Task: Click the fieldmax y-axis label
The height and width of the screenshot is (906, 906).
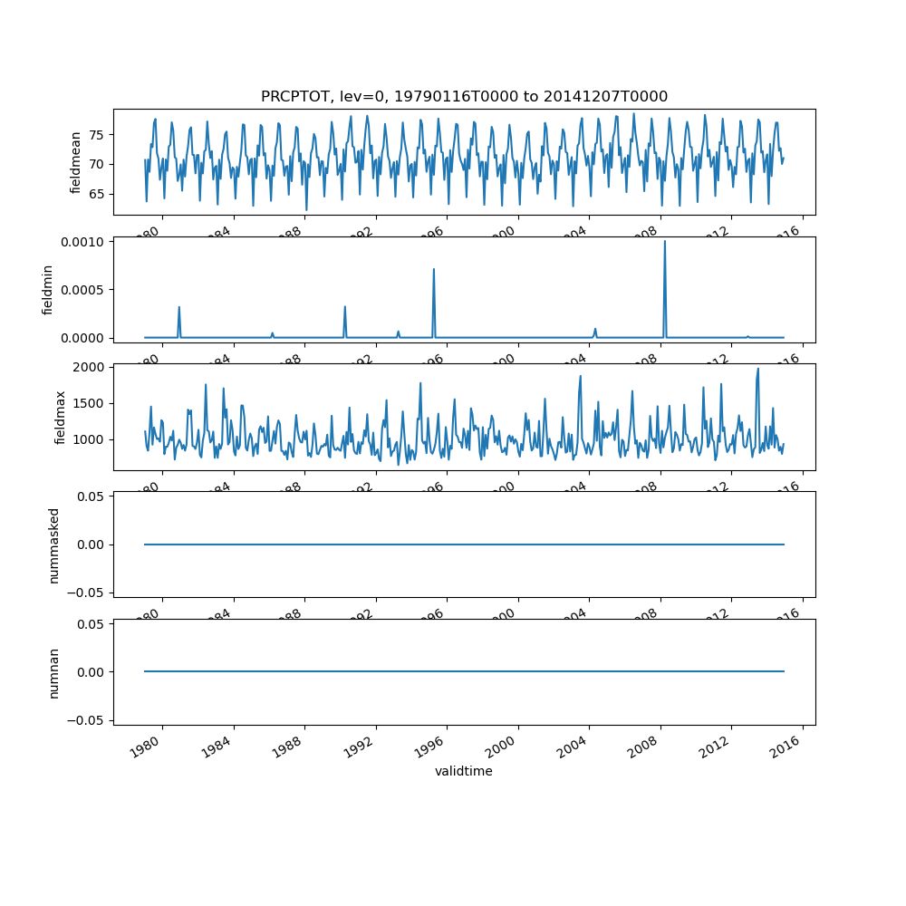Action: tap(61, 418)
